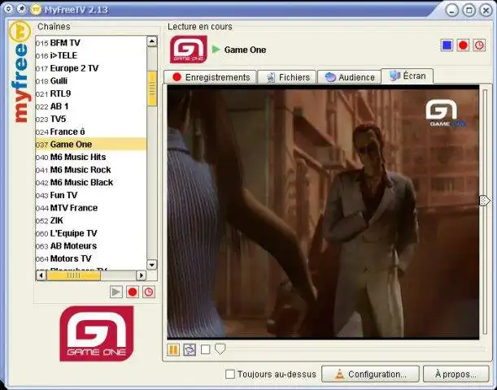This screenshot has height=390, width=497.
Task: Select channel 052 ZIK
Action: pos(90,220)
